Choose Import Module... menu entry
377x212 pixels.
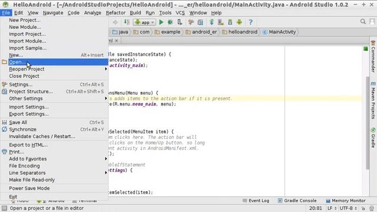pos(54,41)
